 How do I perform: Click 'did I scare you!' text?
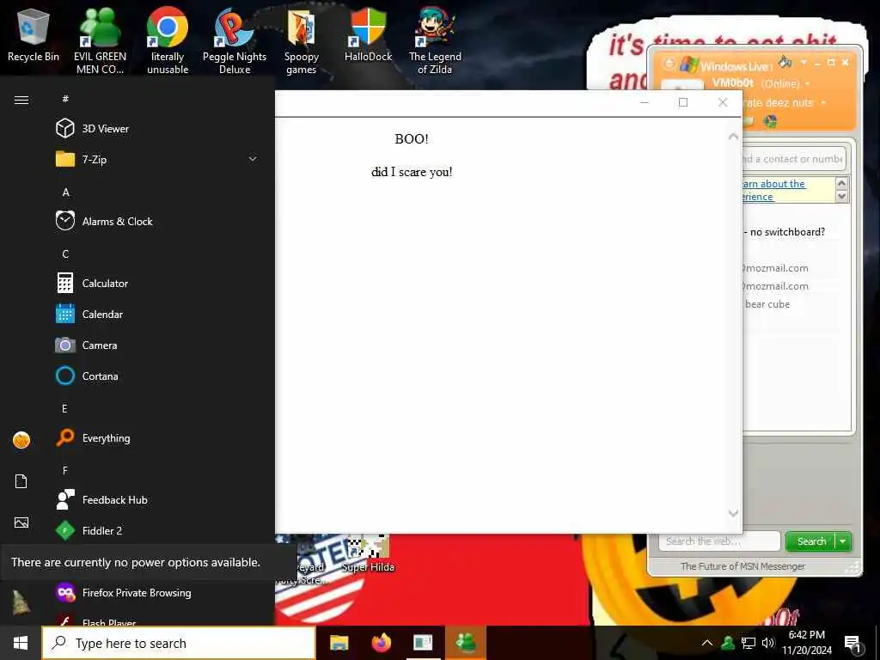pyautogui.click(x=412, y=172)
